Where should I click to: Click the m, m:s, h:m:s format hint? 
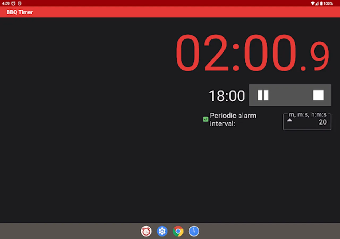(x=308, y=115)
